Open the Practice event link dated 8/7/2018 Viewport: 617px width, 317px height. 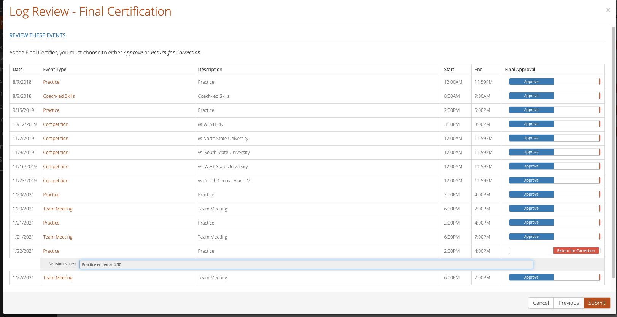51,82
